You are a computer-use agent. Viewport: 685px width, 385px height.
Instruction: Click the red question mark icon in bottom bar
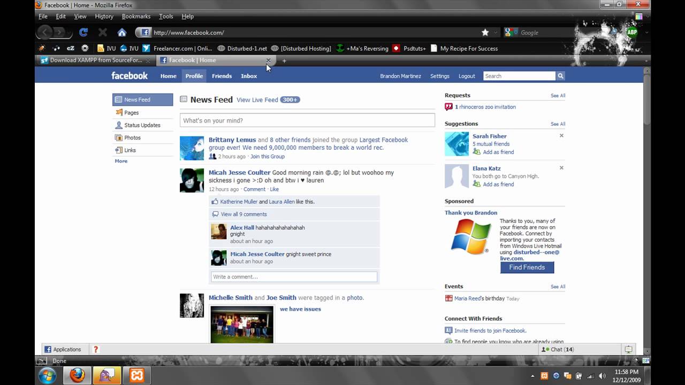[x=96, y=349]
